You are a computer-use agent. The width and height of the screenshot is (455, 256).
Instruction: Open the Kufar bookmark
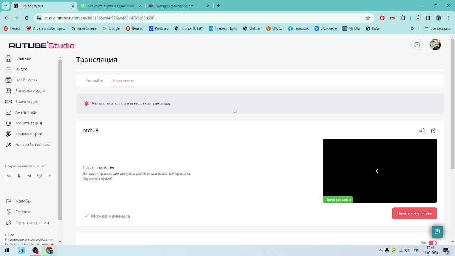pyautogui.click(x=373, y=28)
